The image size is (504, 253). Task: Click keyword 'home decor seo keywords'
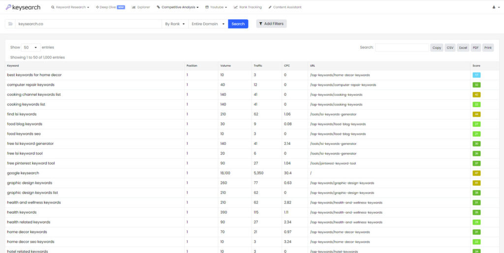[31, 242]
